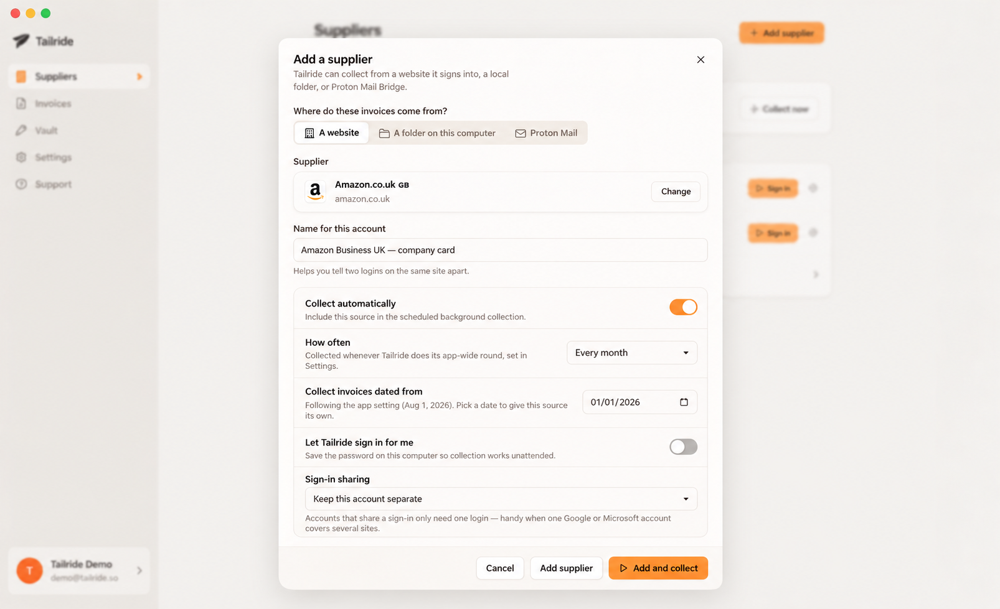Open the calendar picker icon
Screen dimensions: 1000x609
point(684,402)
